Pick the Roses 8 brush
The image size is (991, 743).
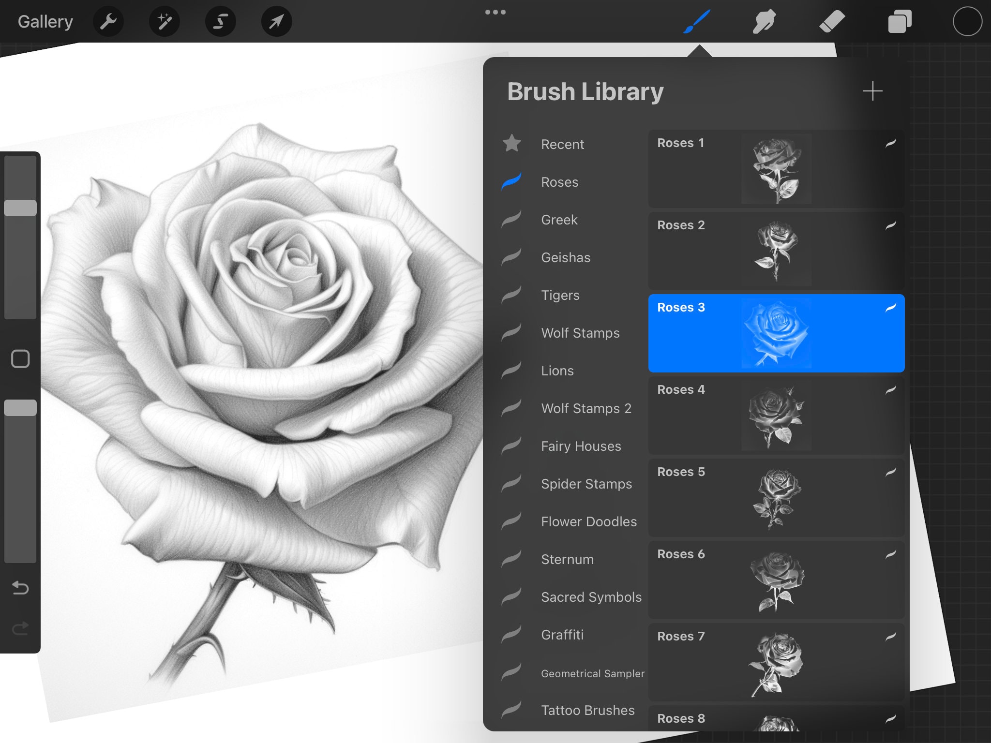click(x=776, y=718)
